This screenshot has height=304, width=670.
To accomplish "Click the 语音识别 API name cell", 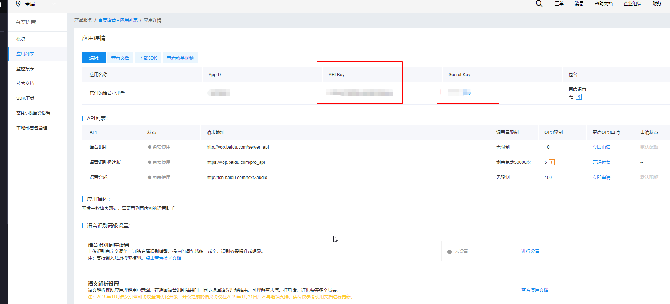I will click(98, 147).
